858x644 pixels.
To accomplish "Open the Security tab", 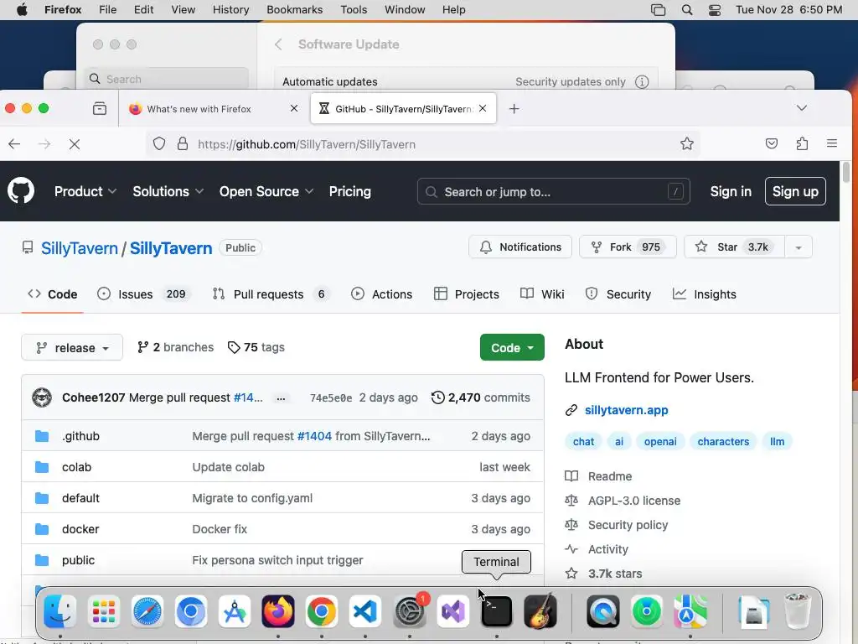I will tap(618, 294).
